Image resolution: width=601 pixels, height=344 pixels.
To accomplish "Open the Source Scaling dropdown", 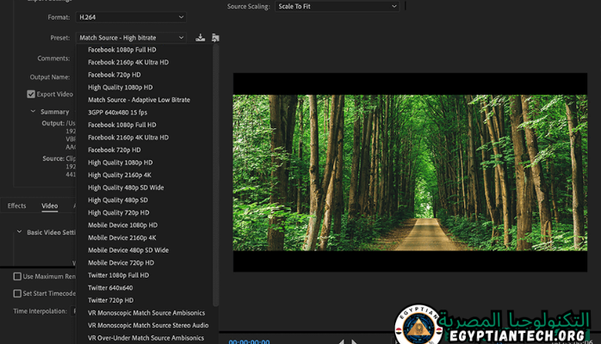I will click(337, 6).
